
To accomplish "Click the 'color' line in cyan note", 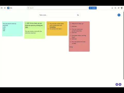I will (x=4, y=27).
